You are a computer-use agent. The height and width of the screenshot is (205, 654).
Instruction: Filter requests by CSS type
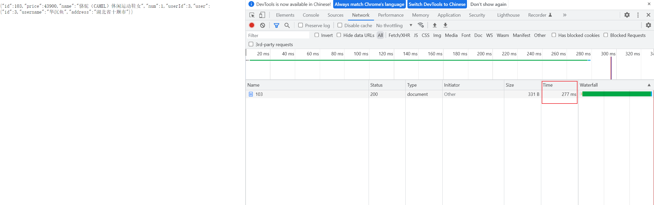426,35
